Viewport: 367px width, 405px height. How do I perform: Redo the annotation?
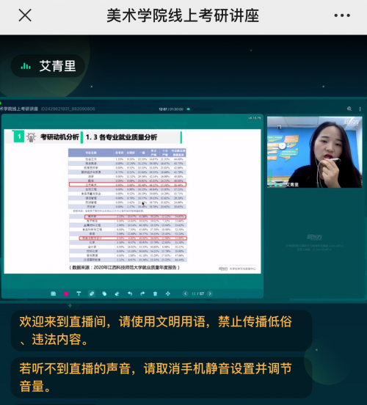tap(142, 293)
